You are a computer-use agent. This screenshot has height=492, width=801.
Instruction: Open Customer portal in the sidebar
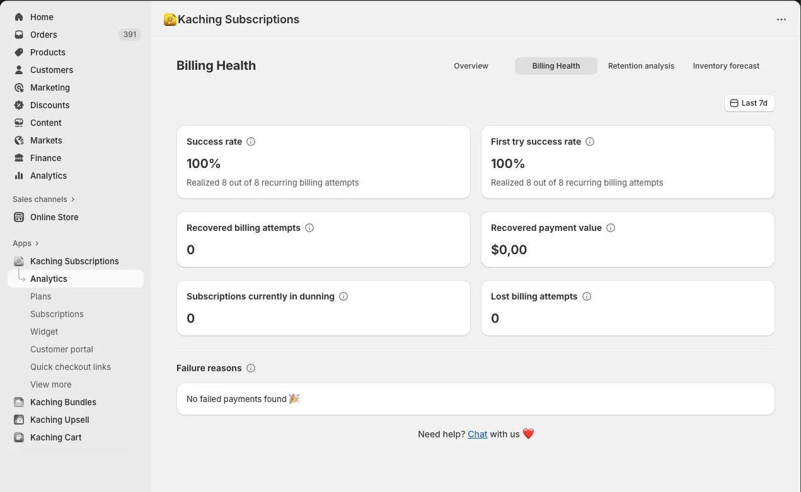[x=62, y=349]
